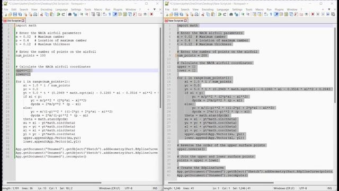Click Print icon in Old Script window toolbar
This screenshot has width=339, height=191.
click(35, 14)
